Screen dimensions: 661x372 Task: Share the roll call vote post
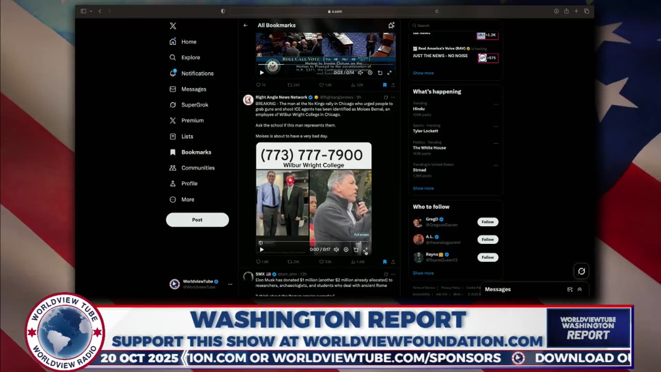tap(393, 85)
